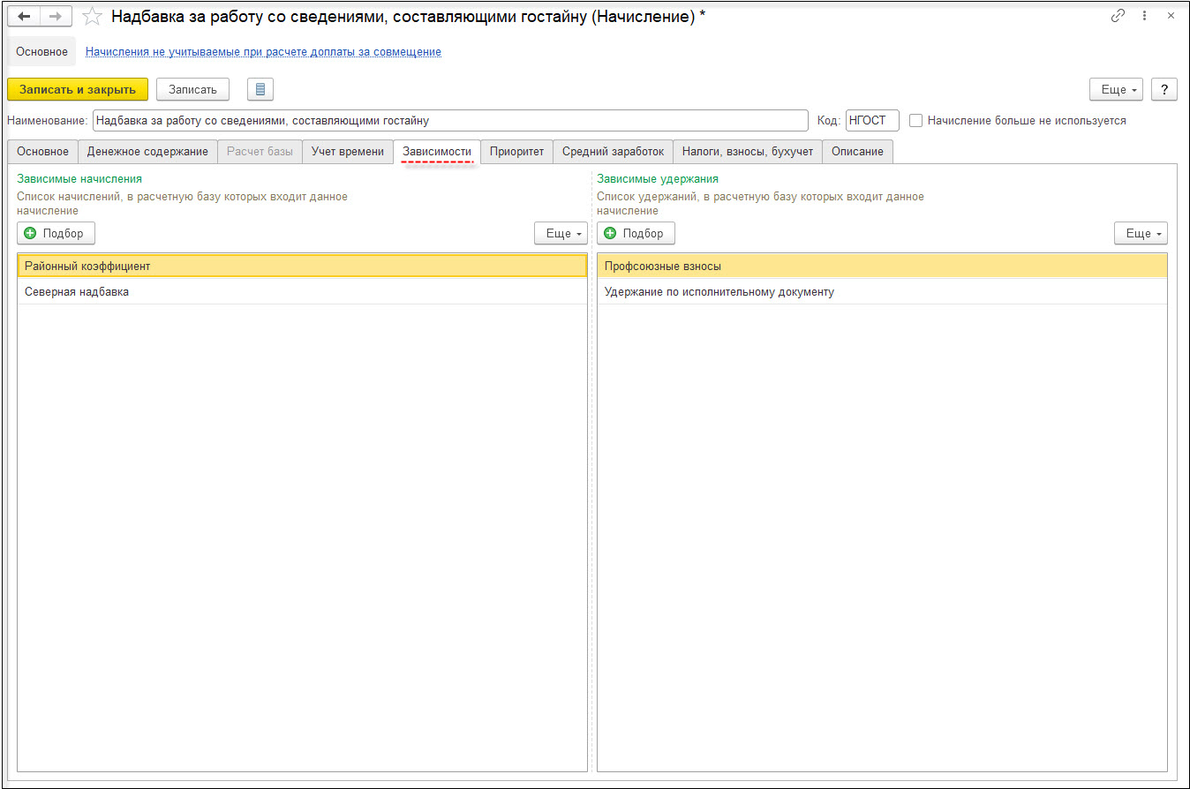This screenshot has width=1190, height=789.
Task: Close the form with the X icon
Action: (1171, 16)
